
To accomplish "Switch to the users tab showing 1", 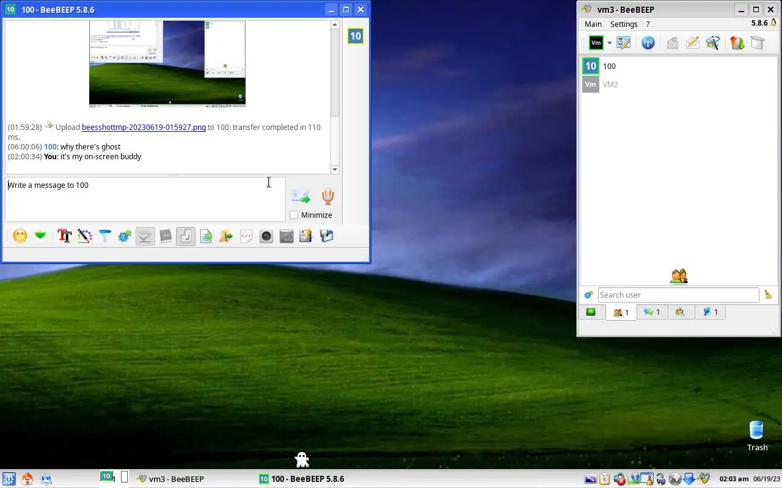I will pos(621,312).
